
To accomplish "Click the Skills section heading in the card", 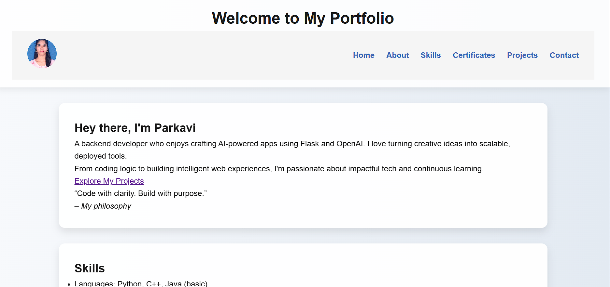I will click(x=90, y=268).
